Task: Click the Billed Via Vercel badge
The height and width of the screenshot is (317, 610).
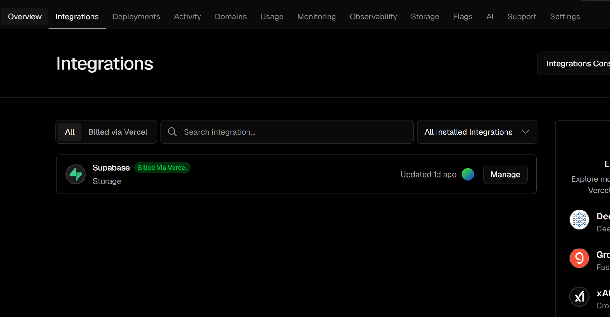Action: click(x=162, y=168)
